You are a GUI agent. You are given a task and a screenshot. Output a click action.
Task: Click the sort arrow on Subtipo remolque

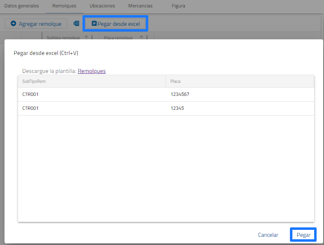click(86, 37)
